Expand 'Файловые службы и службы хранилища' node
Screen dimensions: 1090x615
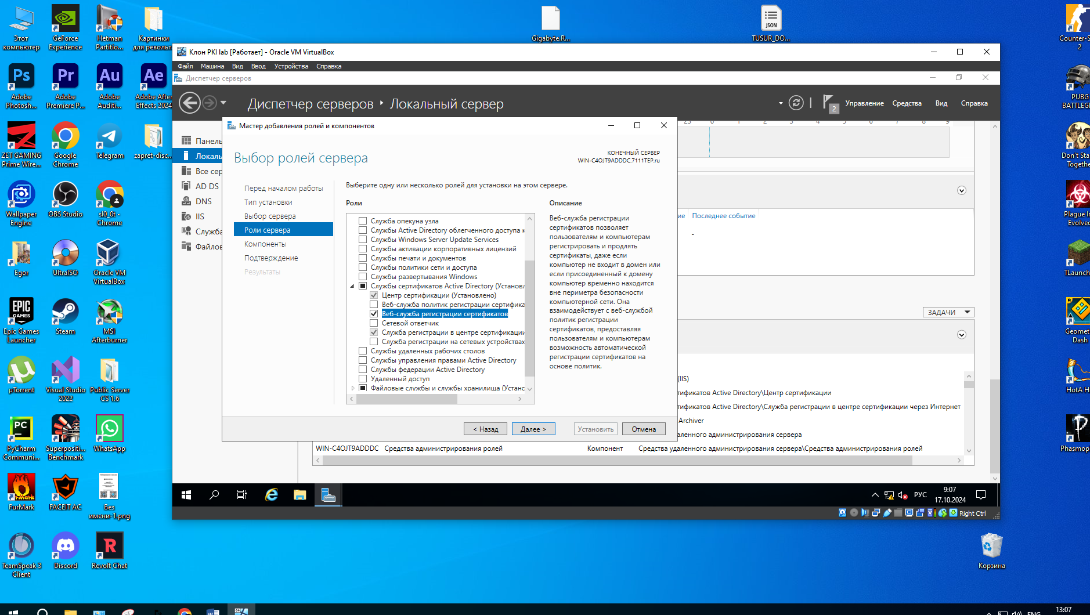click(x=352, y=388)
